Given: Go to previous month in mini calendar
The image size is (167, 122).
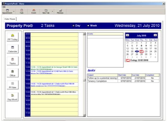Looking at the screenshot, I should [x=127, y=35].
